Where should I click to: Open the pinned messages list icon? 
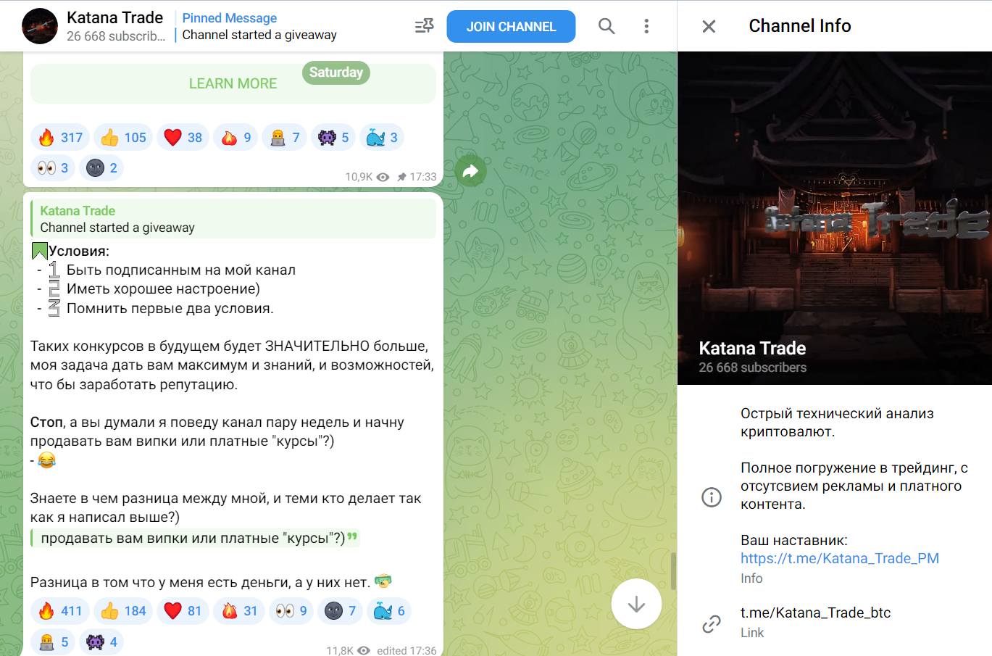pyautogui.click(x=424, y=26)
